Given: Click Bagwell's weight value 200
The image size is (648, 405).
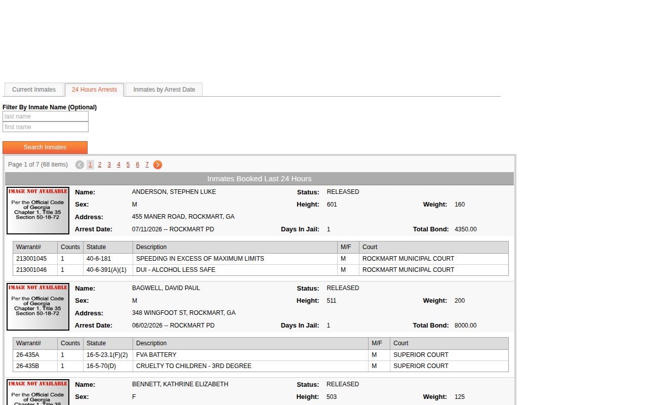Looking at the screenshot, I should click(460, 301).
